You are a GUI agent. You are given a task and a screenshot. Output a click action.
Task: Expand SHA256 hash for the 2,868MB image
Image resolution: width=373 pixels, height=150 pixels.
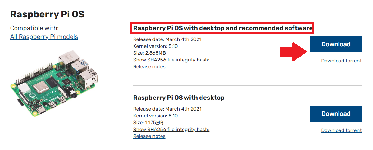tap(171, 60)
